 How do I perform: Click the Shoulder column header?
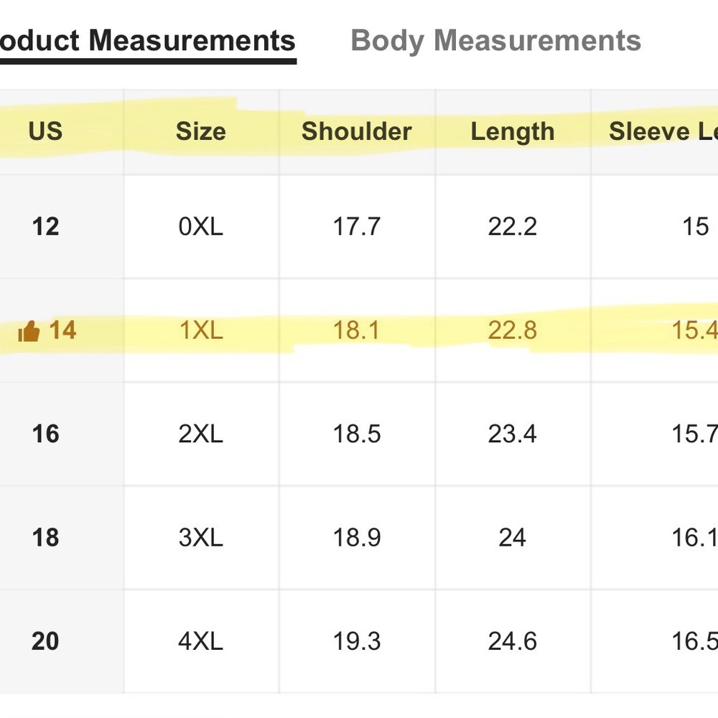tap(357, 131)
